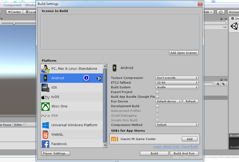Open the Component menu
Screen dimensions: 239x162
[13, 5]
